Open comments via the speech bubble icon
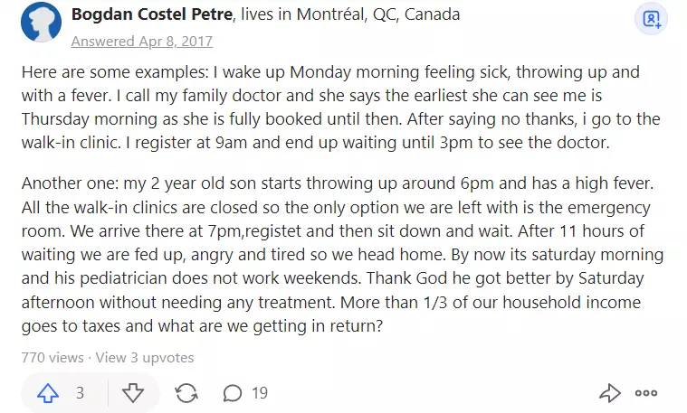 233,393
